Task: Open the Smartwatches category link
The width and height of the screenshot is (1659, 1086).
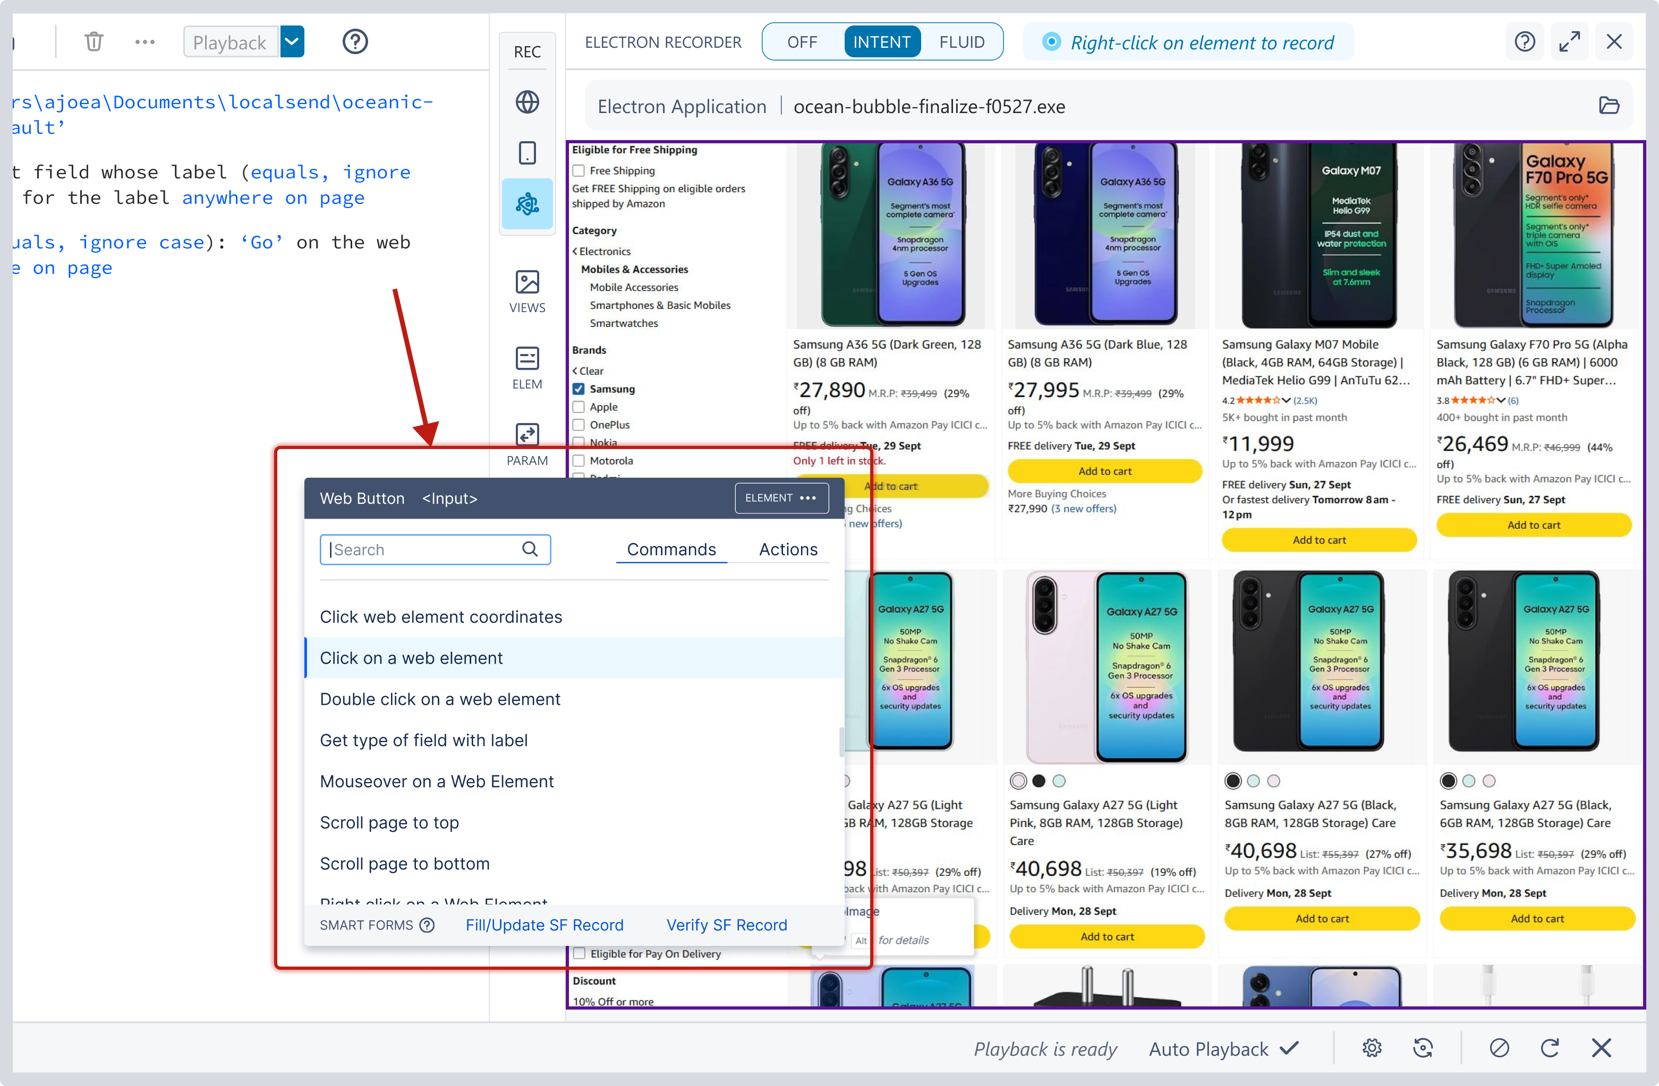Action: click(624, 323)
